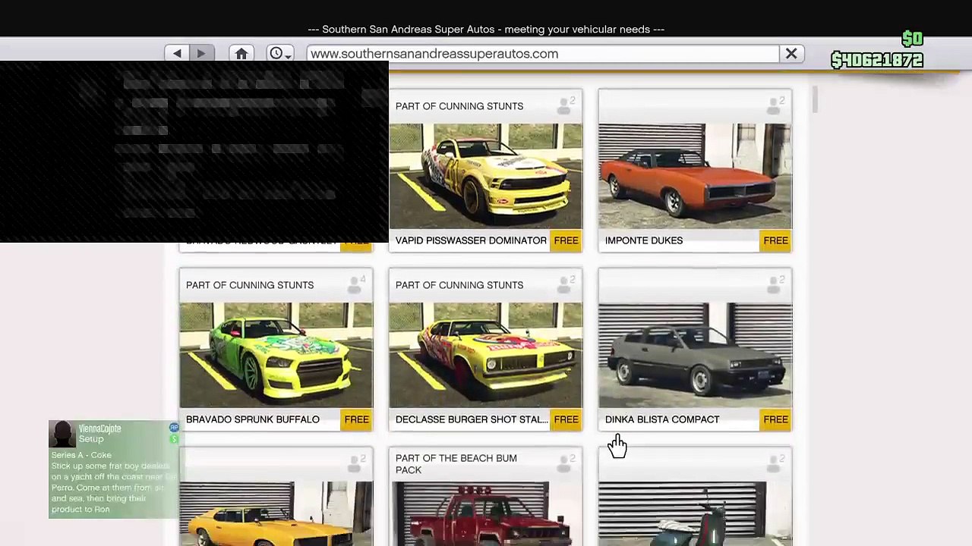The image size is (972, 546).
Task: Click 'PART OF CUNNING STUNTS' on Sprunk Buffalo card
Action: pyautogui.click(x=250, y=285)
